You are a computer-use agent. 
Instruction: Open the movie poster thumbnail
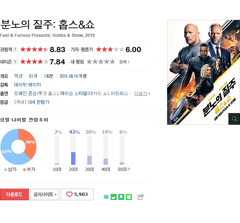[x=204, y=72]
